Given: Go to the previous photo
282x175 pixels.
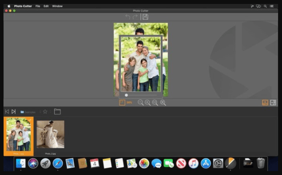Looking at the screenshot, I should (x=7, y=112).
